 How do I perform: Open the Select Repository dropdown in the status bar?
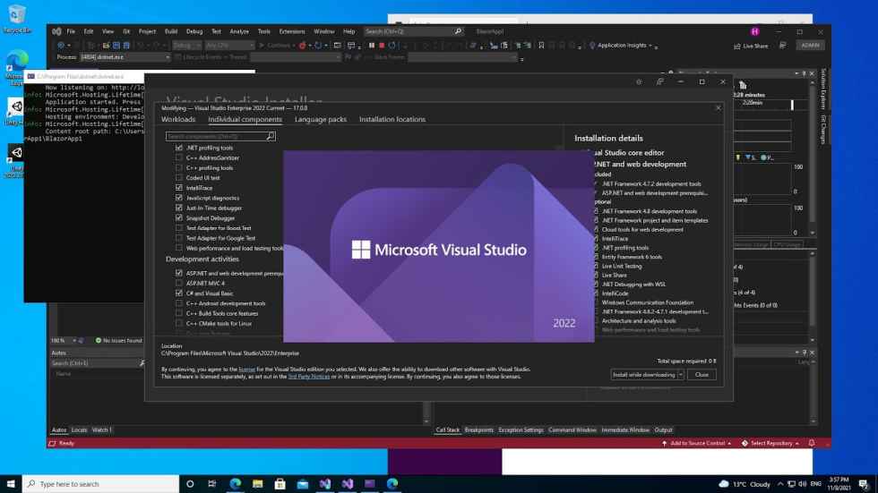770,443
